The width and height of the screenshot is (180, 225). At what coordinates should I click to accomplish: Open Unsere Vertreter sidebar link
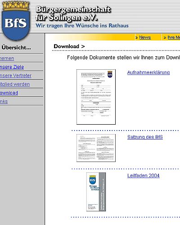click(x=16, y=76)
